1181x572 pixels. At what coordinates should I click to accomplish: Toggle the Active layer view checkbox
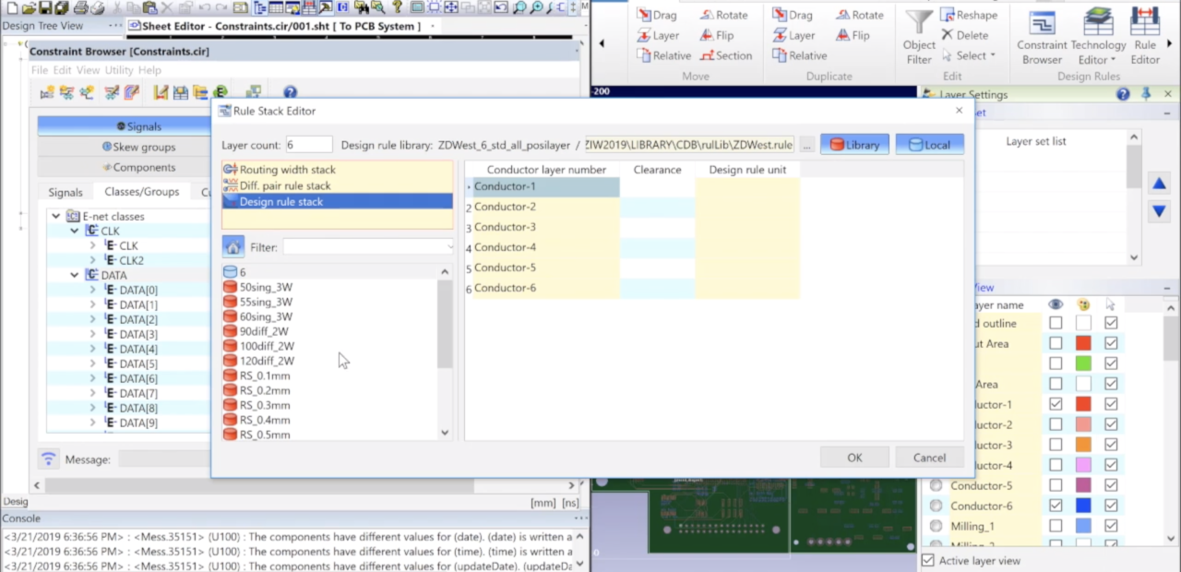point(929,560)
